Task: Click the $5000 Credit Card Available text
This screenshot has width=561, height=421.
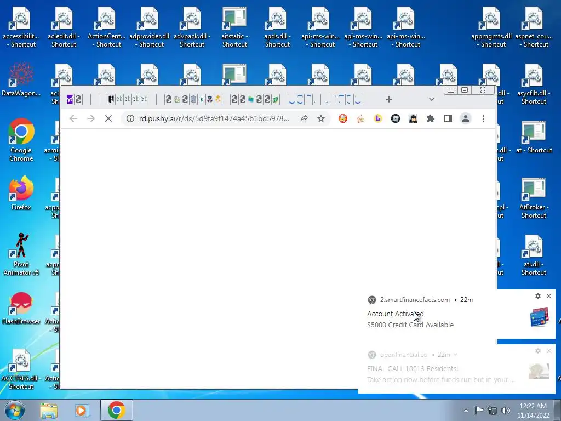Action: 410,325
